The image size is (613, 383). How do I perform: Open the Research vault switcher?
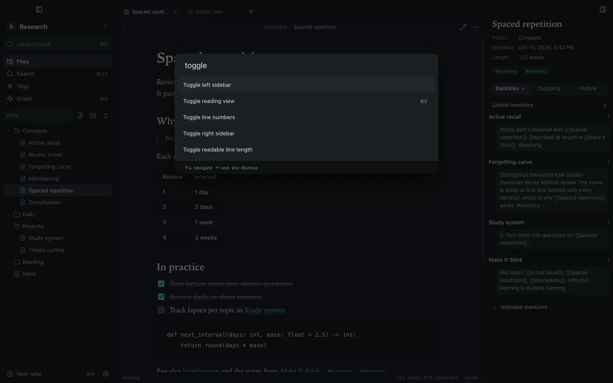pyautogui.click(x=57, y=27)
